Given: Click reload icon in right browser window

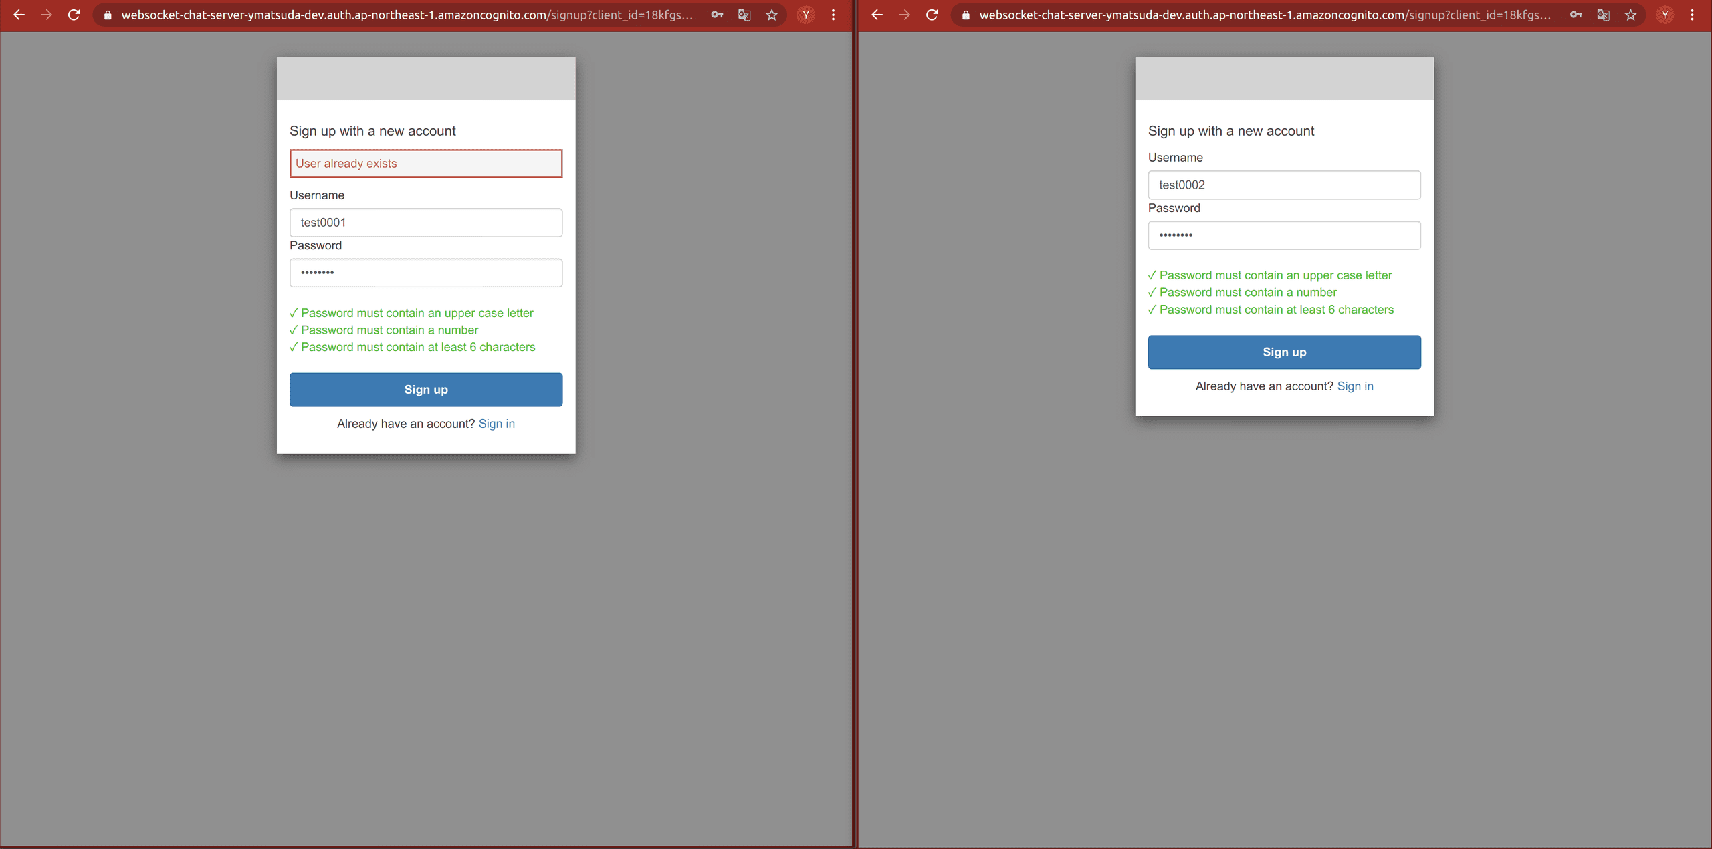Looking at the screenshot, I should (932, 15).
